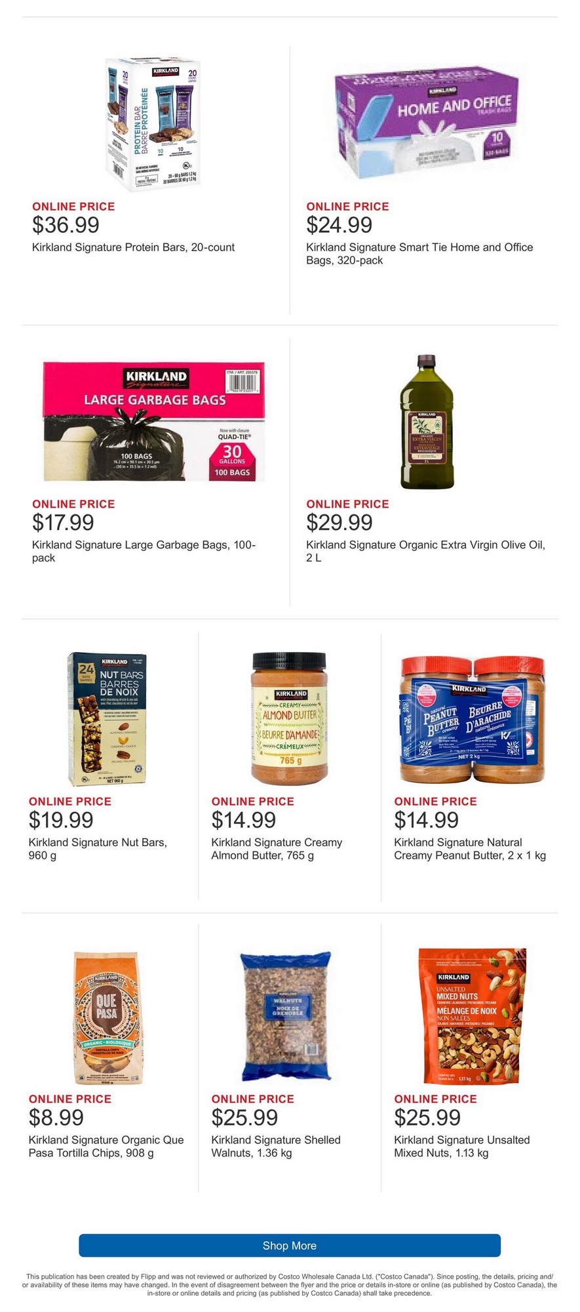580x1312 pixels.
Task: Click the $8.99 tortilla chips price
Action: pos(56,1117)
